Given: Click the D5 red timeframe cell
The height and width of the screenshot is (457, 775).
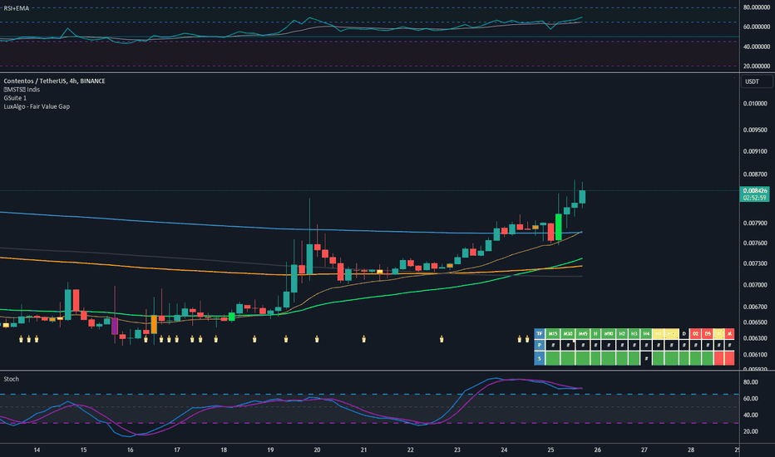Looking at the screenshot, I should 708,333.
